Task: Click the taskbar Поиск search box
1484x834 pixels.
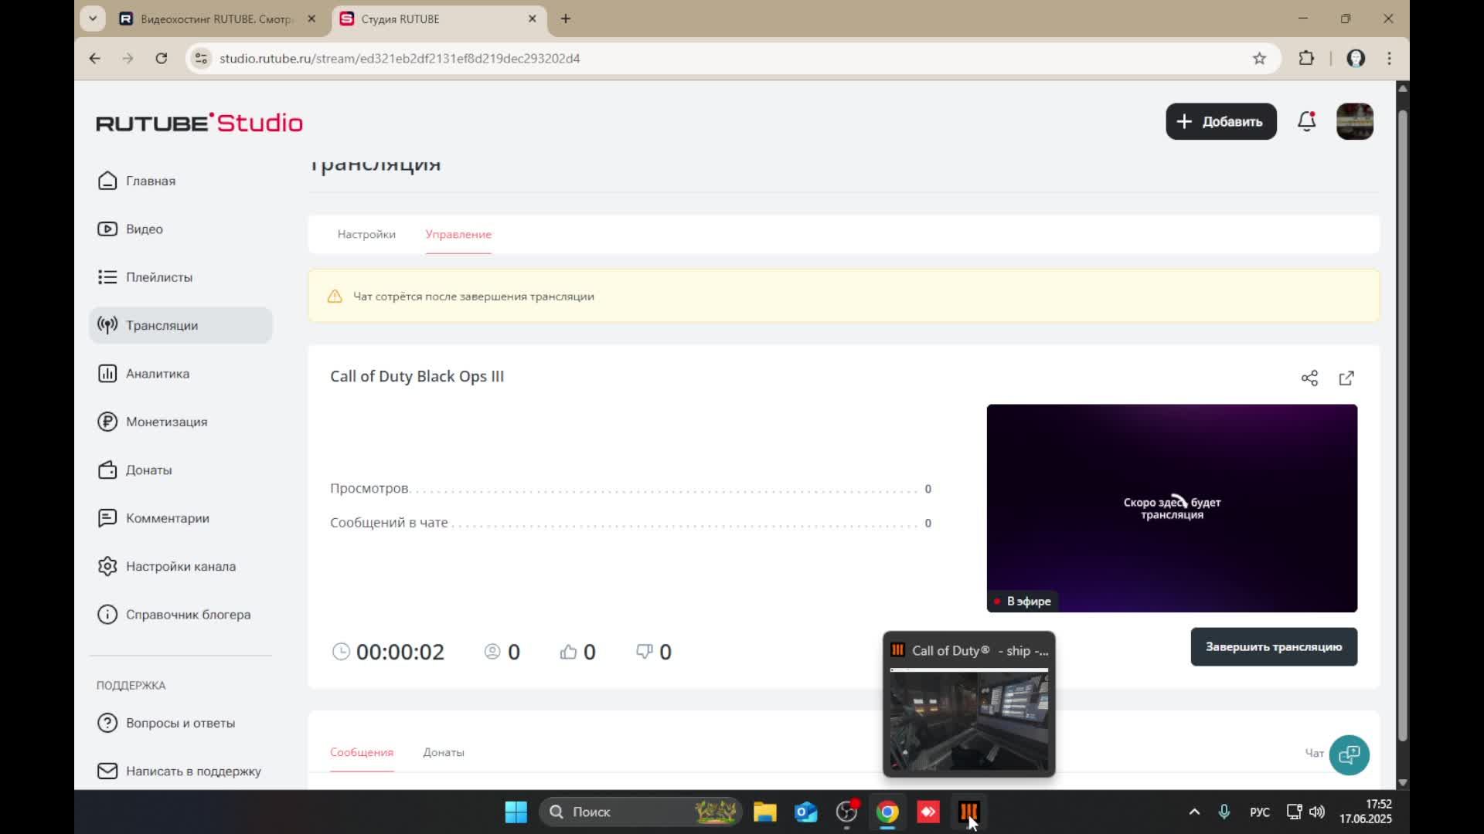Action: (x=640, y=812)
